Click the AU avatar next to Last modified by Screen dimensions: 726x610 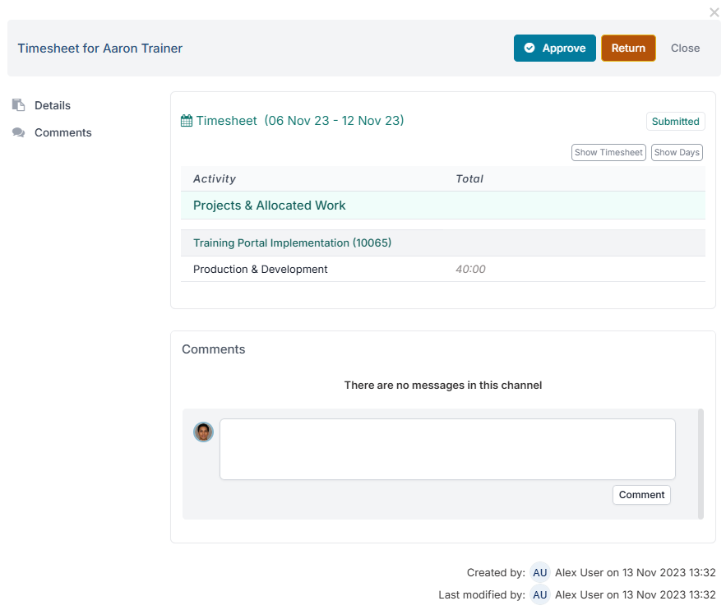539,594
